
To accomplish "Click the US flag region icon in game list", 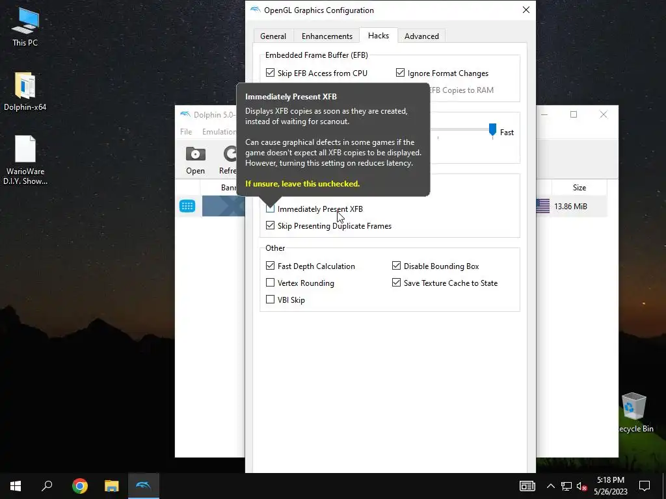I will (x=543, y=206).
